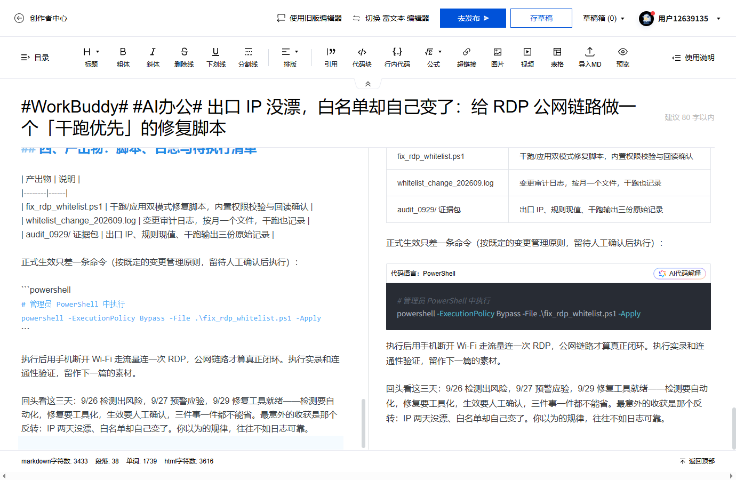The width and height of the screenshot is (736, 480).
Task: Apply italic (斜体) formatting
Action: point(153,58)
